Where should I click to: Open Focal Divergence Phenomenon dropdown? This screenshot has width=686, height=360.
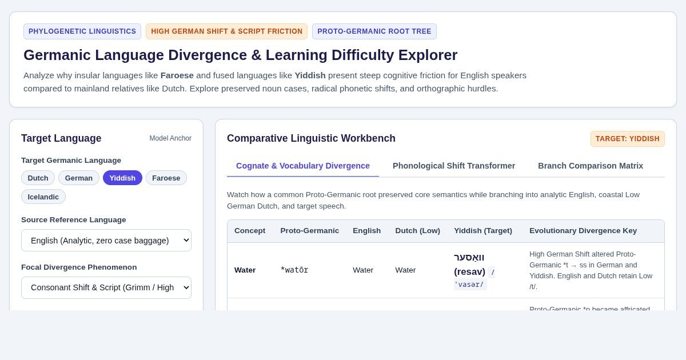click(x=106, y=287)
